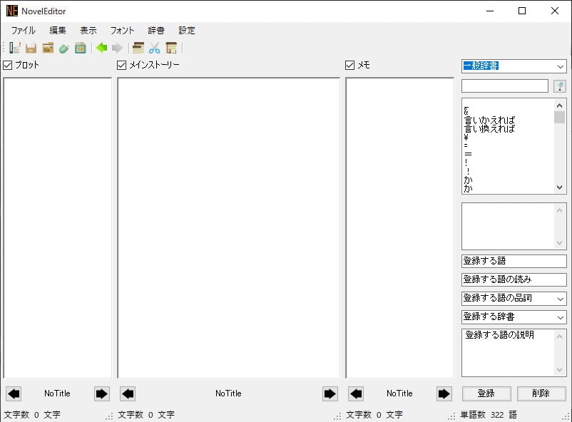
Task: Open the ファイル menu
Action: (23, 31)
